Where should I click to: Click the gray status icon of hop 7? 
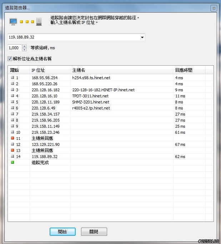(x=12, y=114)
